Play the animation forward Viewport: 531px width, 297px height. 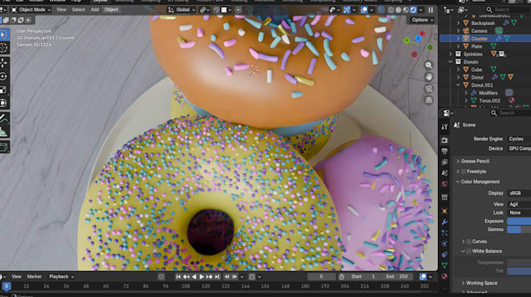coord(201,277)
